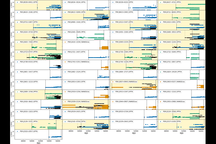
Task: Select the 'PSR J0900-3144 | EPTA' legend text
Action: pyautogui.click(x=76, y=22)
